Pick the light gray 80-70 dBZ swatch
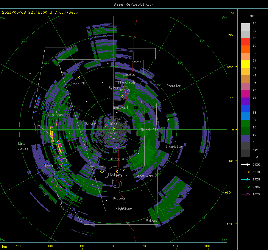268x250 pixels. tap(245, 27)
